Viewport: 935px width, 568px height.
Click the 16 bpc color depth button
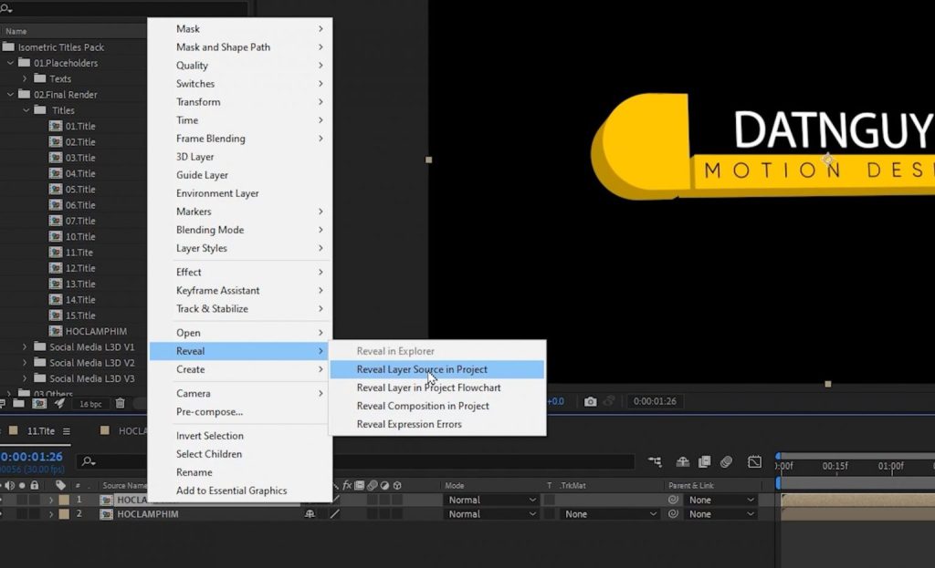coord(90,403)
